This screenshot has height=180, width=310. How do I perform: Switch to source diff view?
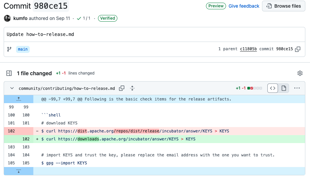tap(273, 88)
